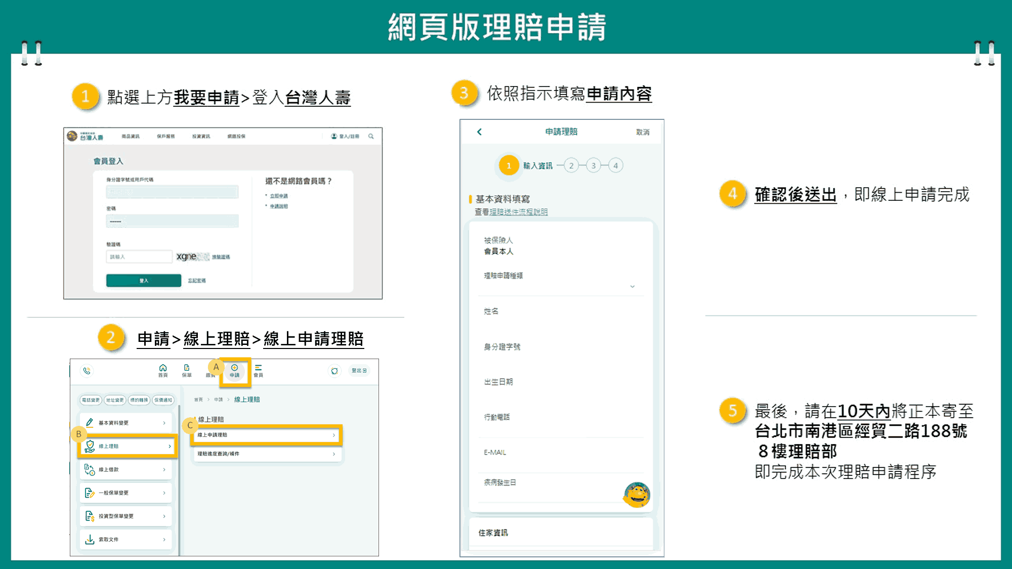Screen dimensions: 1012x569
Task: Click the 取消 button on the claim form
Action: click(643, 132)
